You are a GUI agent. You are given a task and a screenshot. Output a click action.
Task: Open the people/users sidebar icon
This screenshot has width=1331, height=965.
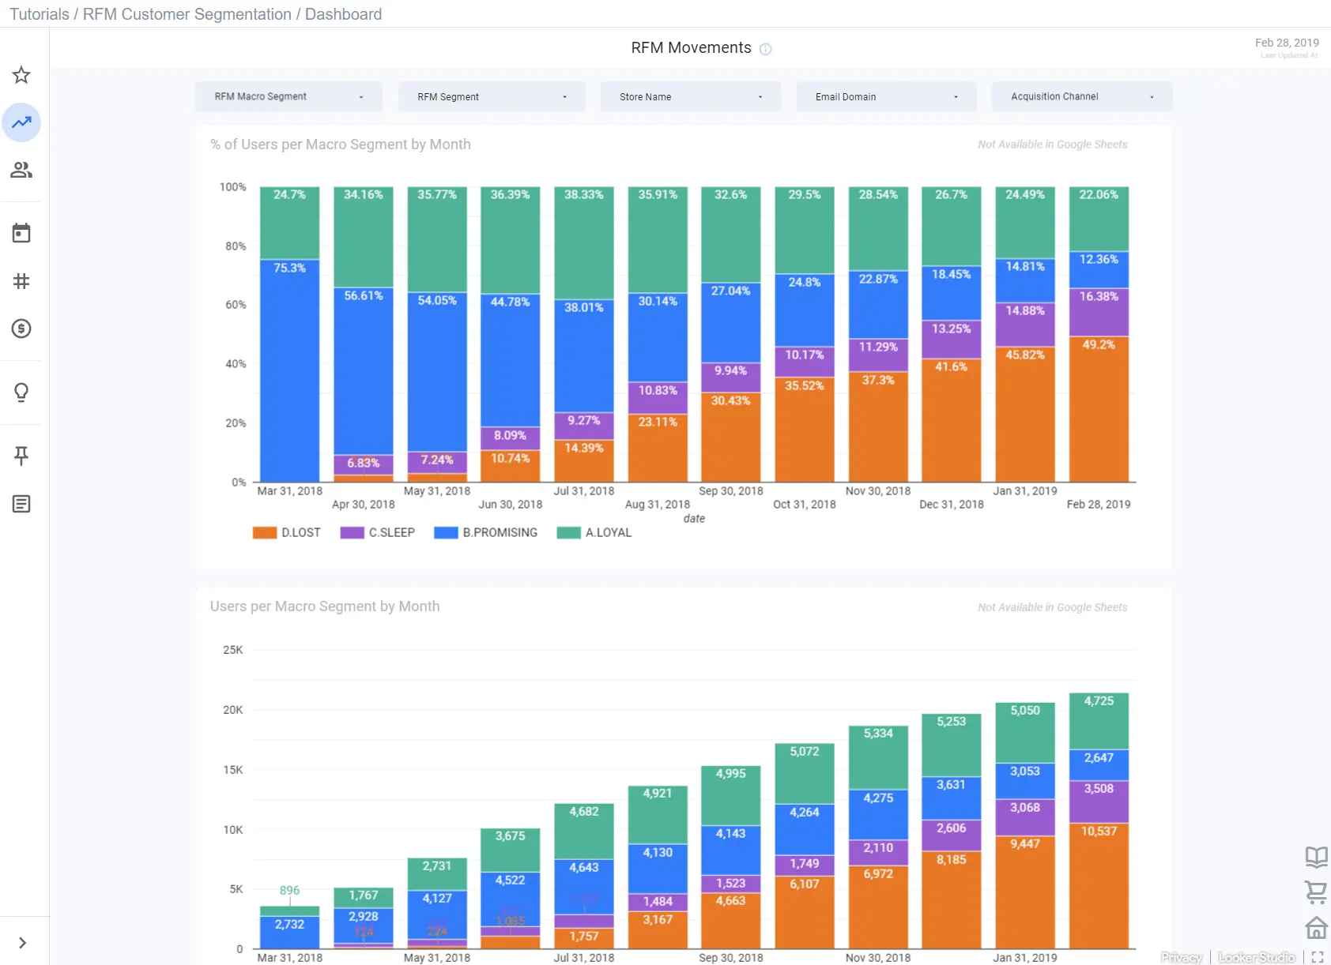point(21,170)
